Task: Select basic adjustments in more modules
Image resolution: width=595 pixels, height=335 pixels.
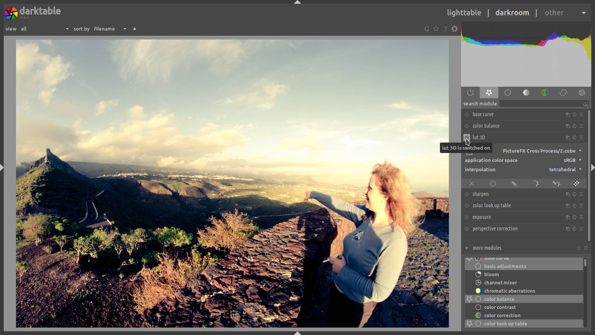Action: click(x=524, y=266)
